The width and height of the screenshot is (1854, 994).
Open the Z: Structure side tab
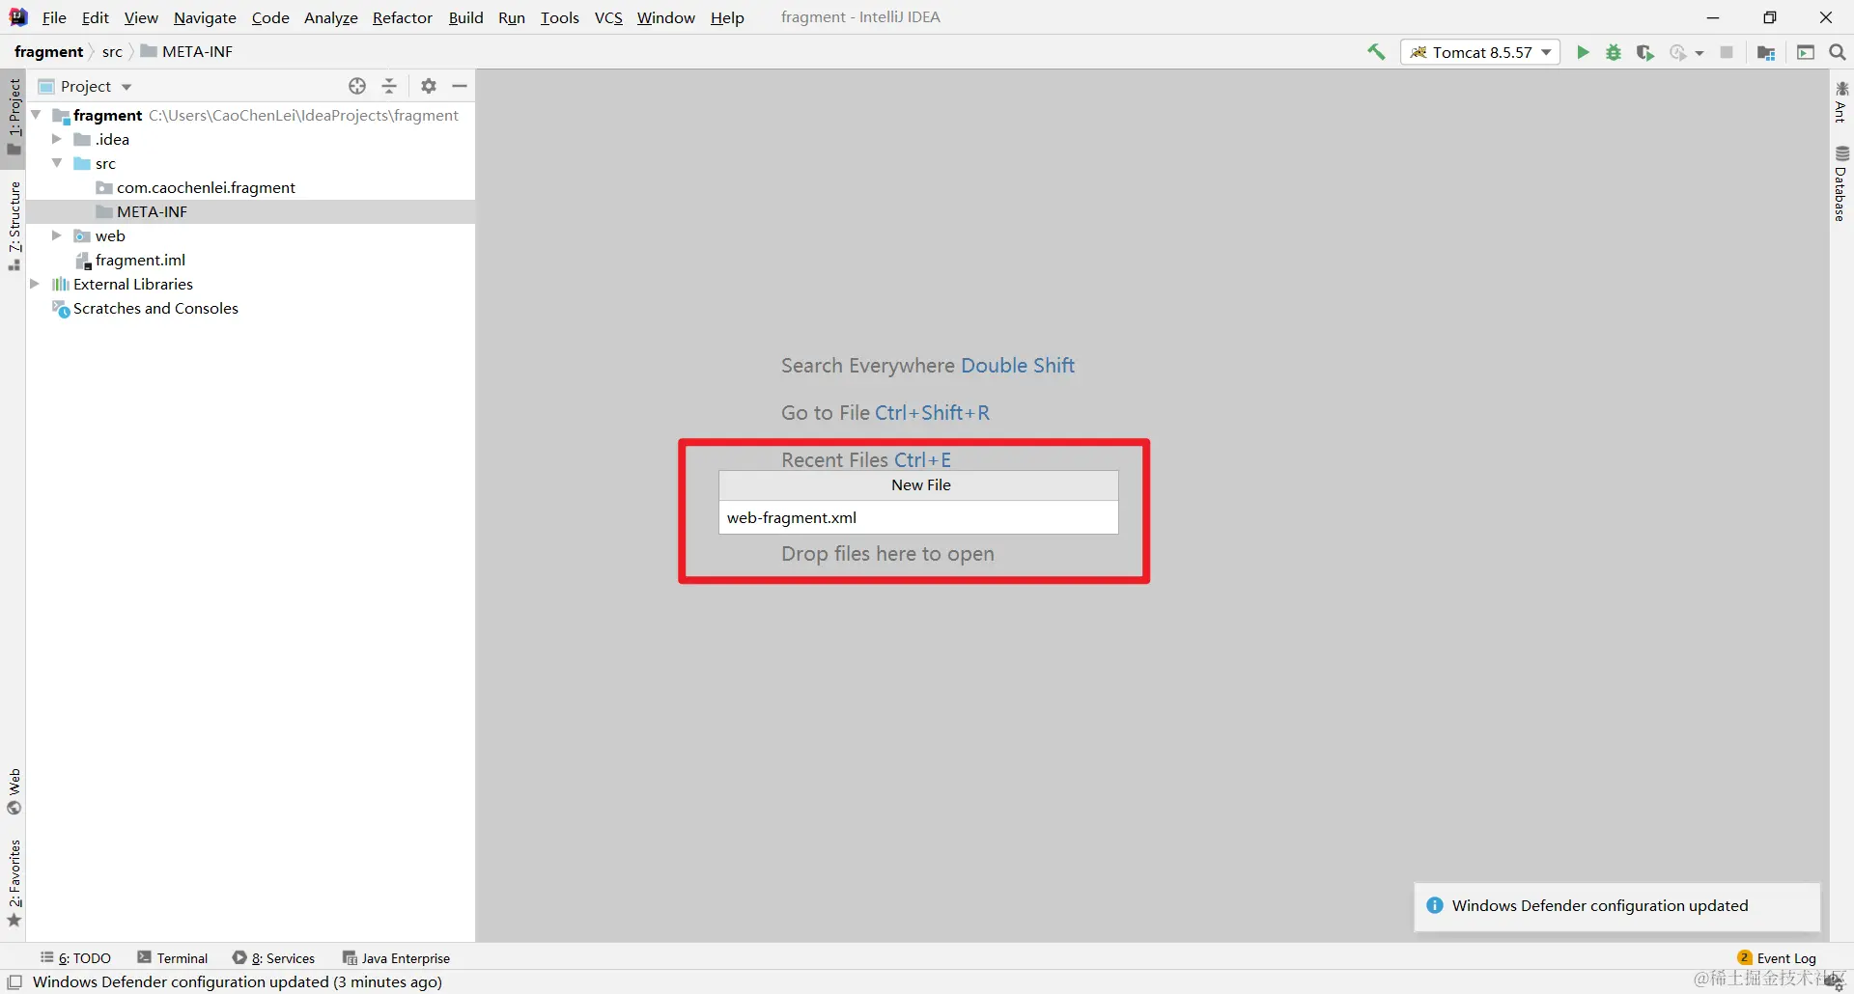coord(14,226)
